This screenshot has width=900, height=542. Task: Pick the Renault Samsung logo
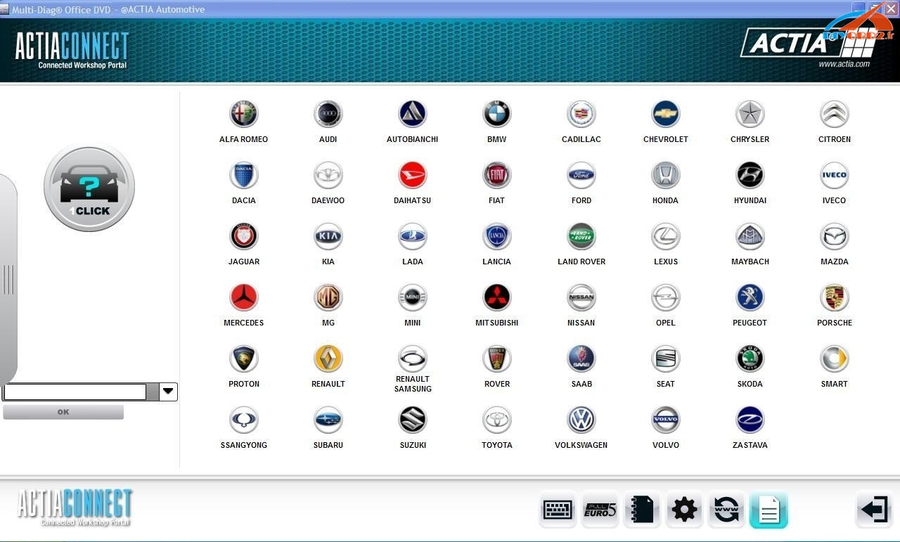click(x=413, y=359)
